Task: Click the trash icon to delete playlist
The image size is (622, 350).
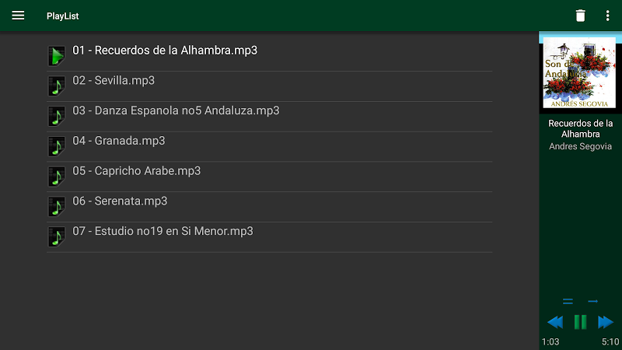Action: (x=580, y=16)
